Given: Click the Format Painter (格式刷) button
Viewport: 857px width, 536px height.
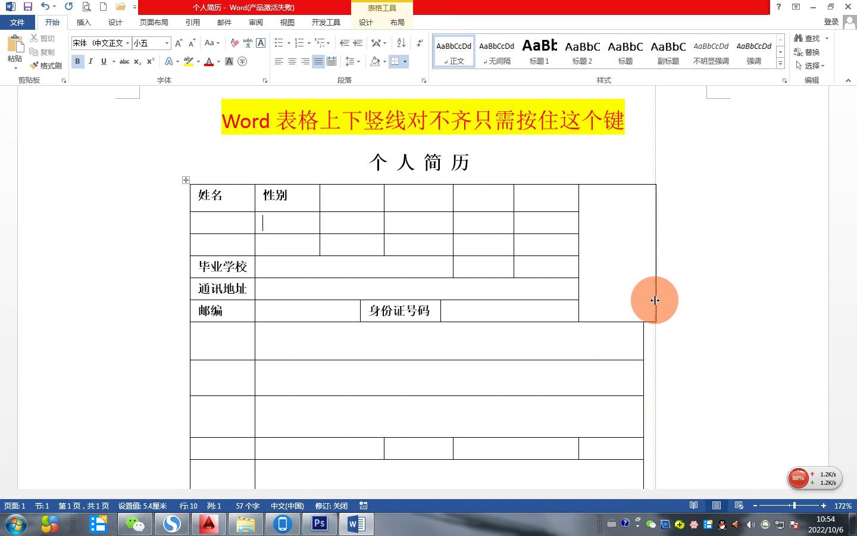Looking at the screenshot, I should pyautogui.click(x=46, y=66).
